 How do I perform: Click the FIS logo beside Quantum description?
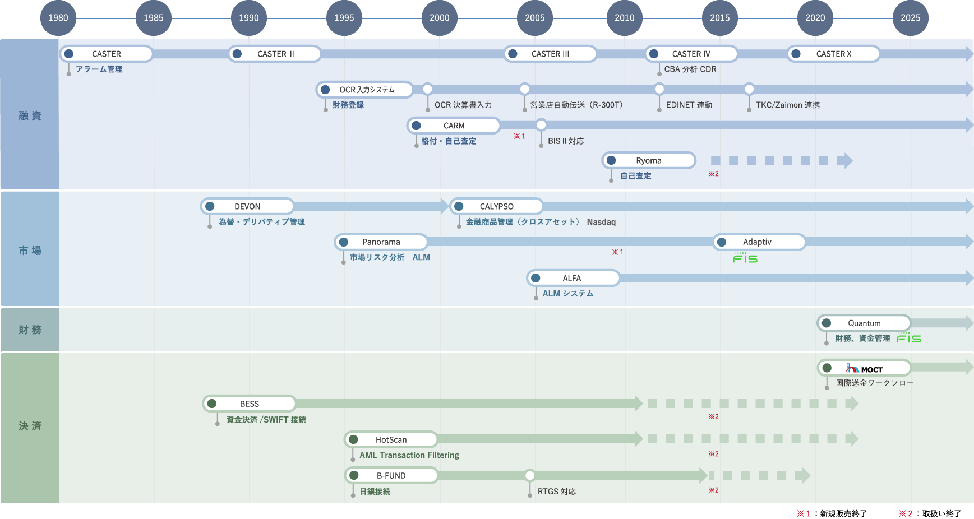coord(908,338)
